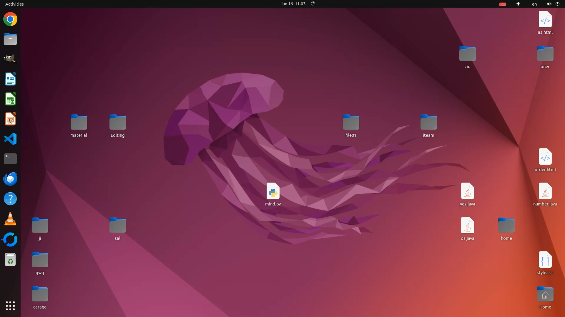Launch LibreOffice Calc spreadsheet app
This screenshot has height=317, width=565.
[10, 99]
